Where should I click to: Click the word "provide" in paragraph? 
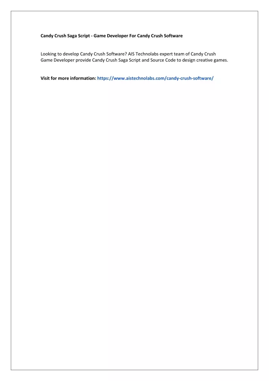coord(83,60)
